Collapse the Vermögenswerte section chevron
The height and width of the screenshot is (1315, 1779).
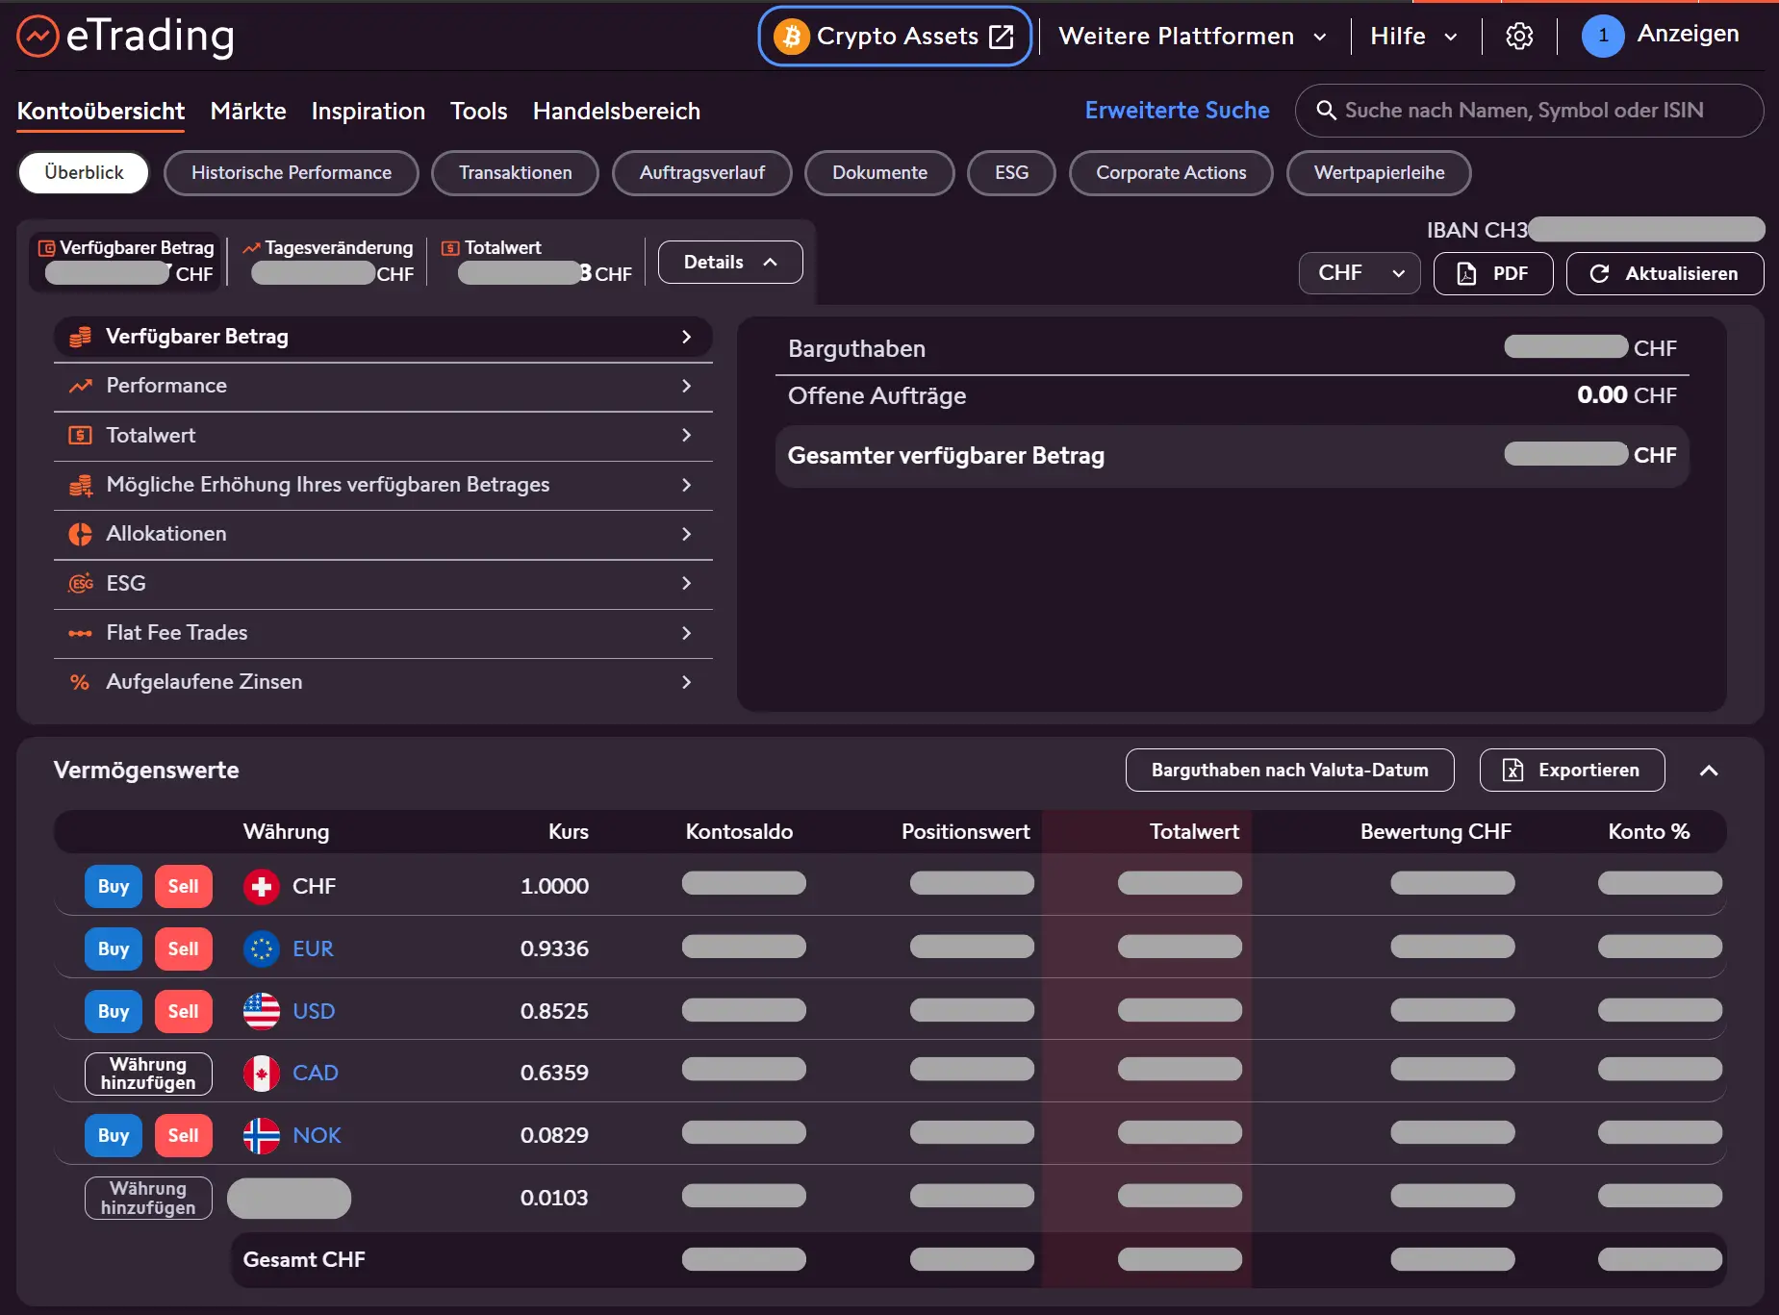tap(1709, 771)
